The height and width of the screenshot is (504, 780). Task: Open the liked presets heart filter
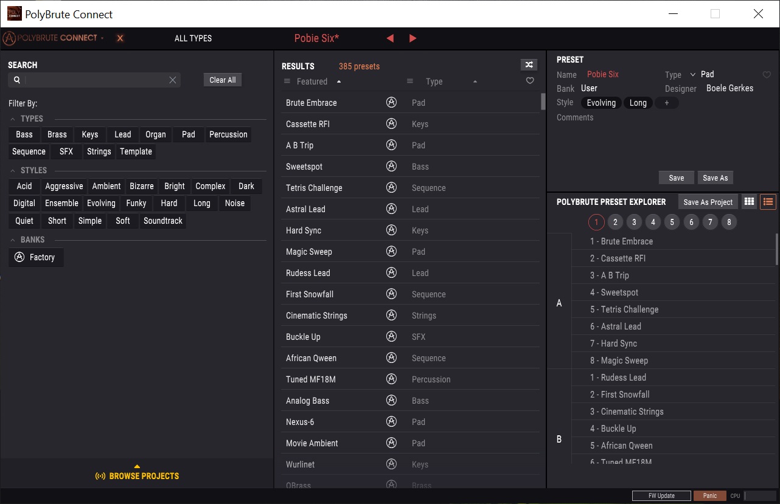529,80
